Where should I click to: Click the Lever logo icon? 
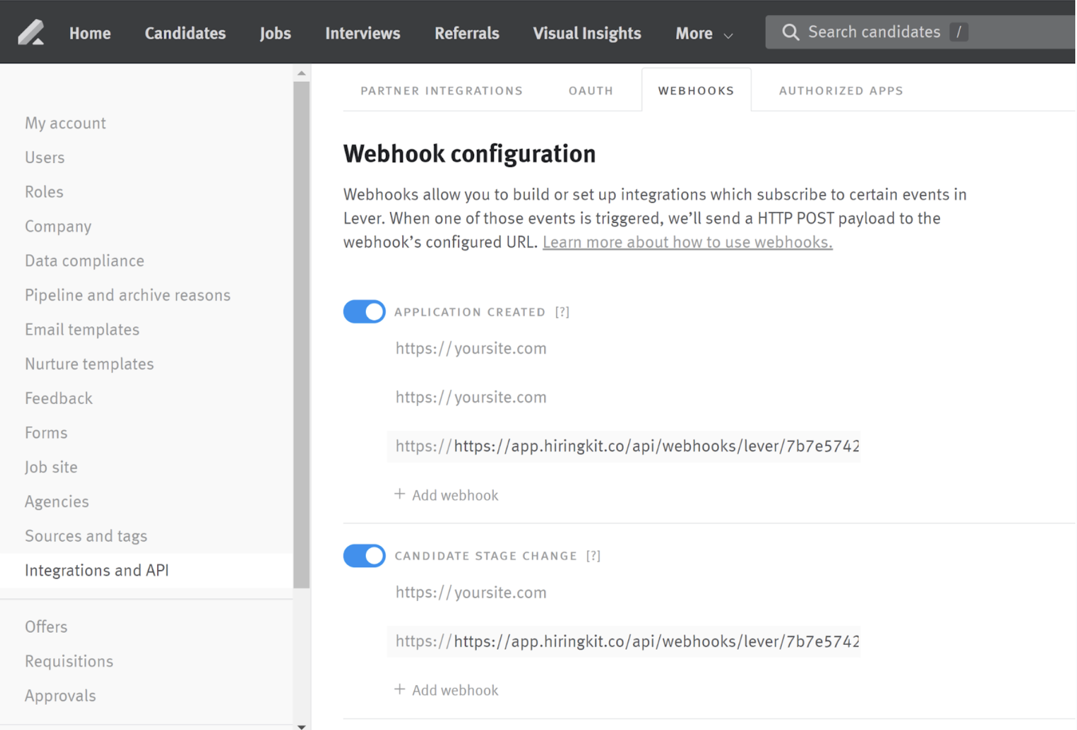coord(31,33)
